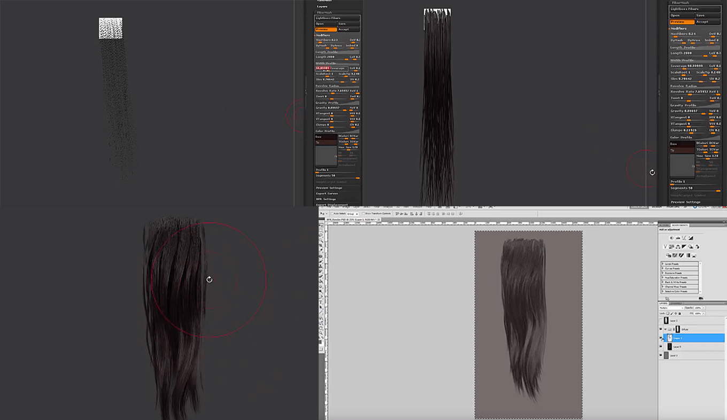Click Opacity percentage field in Layers panel
Image resolution: width=727 pixels, height=420 pixels.
click(x=698, y=308)
